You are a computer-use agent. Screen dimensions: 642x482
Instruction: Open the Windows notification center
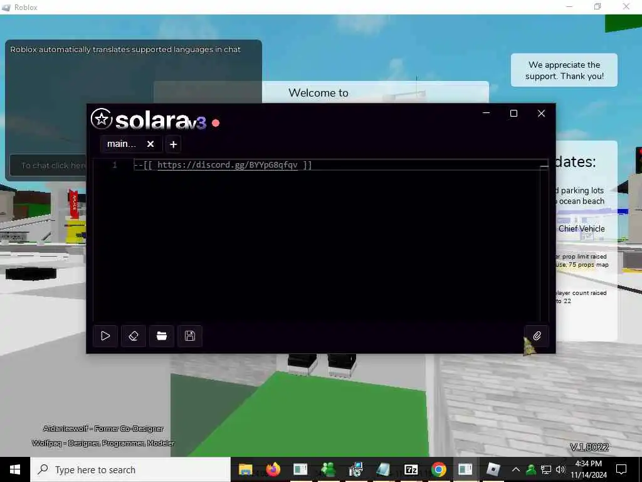(x=621, y=469)
